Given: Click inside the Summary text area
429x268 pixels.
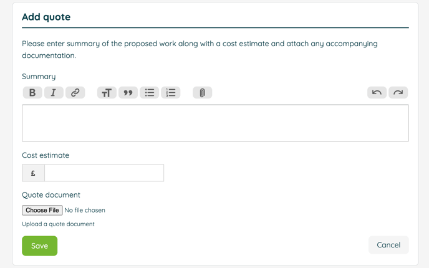Looking at the screenshot, I should coord(215,123).
